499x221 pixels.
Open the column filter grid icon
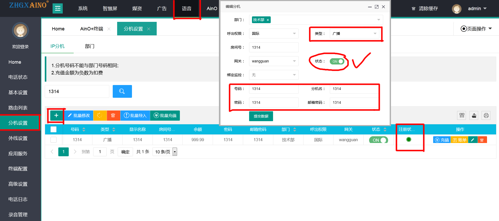click(462, 115)
